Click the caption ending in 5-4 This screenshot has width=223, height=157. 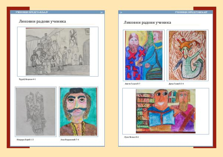tap(176, 84)
